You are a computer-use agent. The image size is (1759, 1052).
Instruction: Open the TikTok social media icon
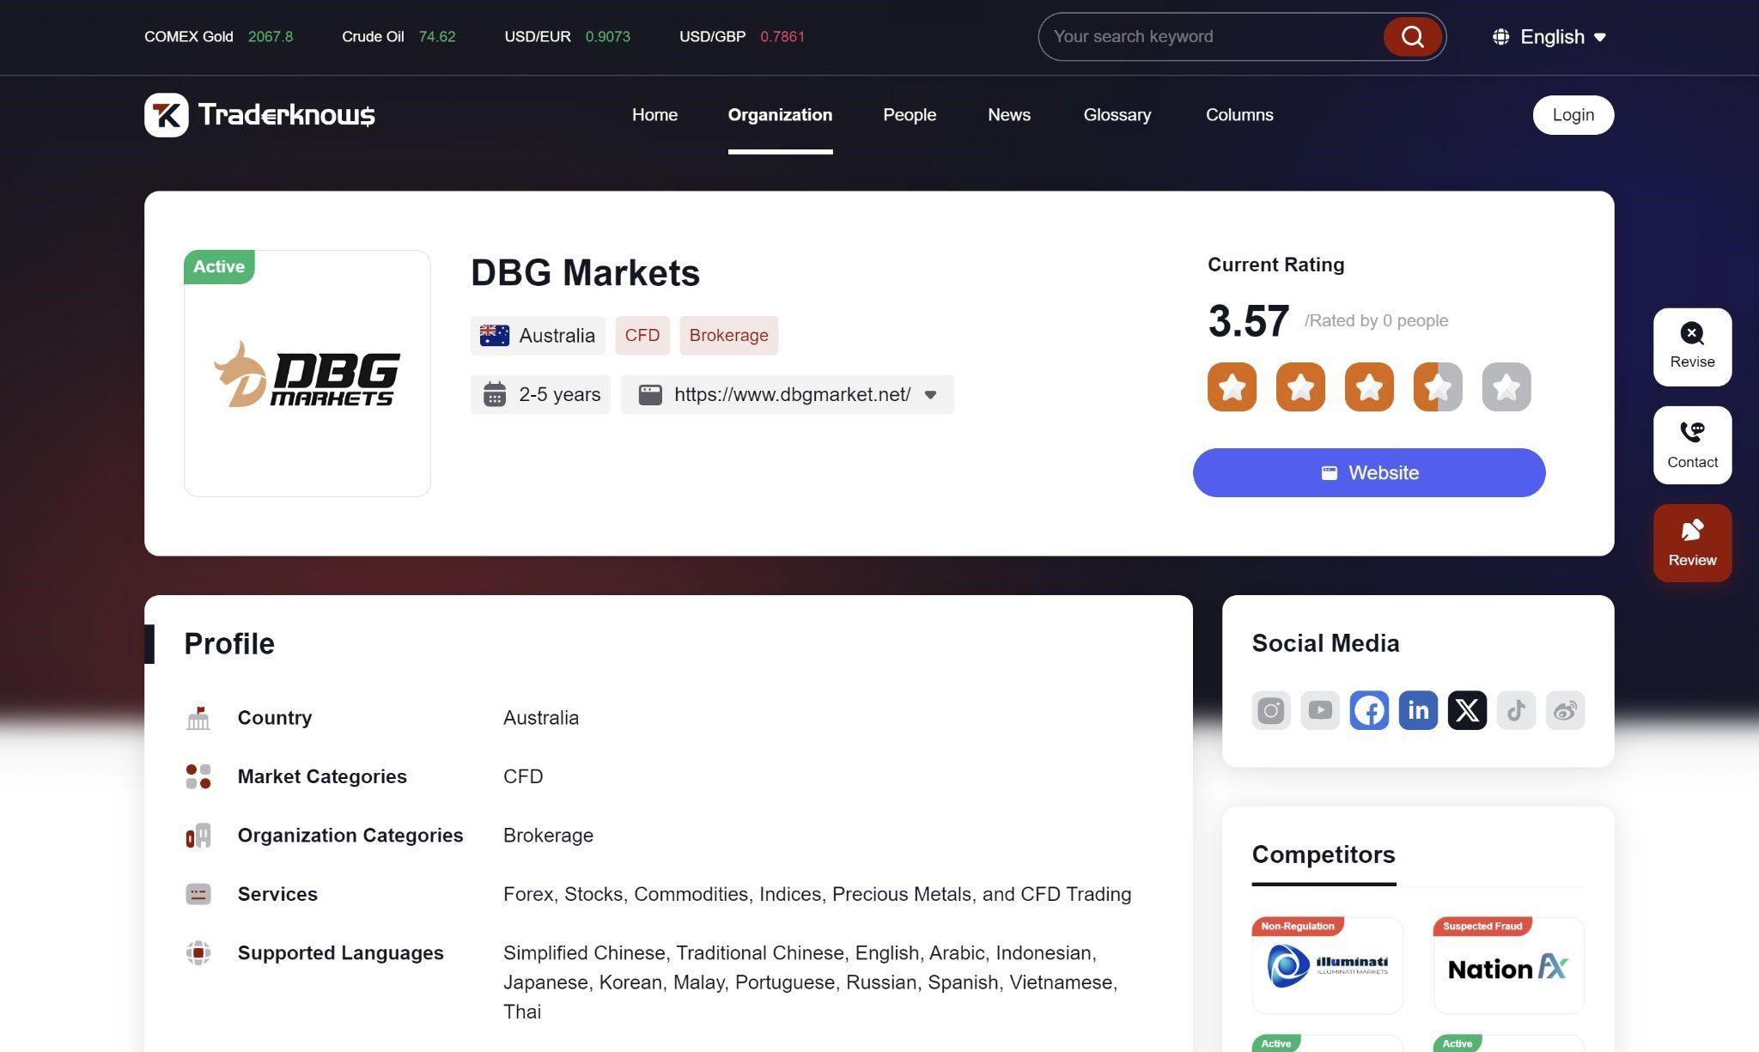click(x=1515, y=710)
